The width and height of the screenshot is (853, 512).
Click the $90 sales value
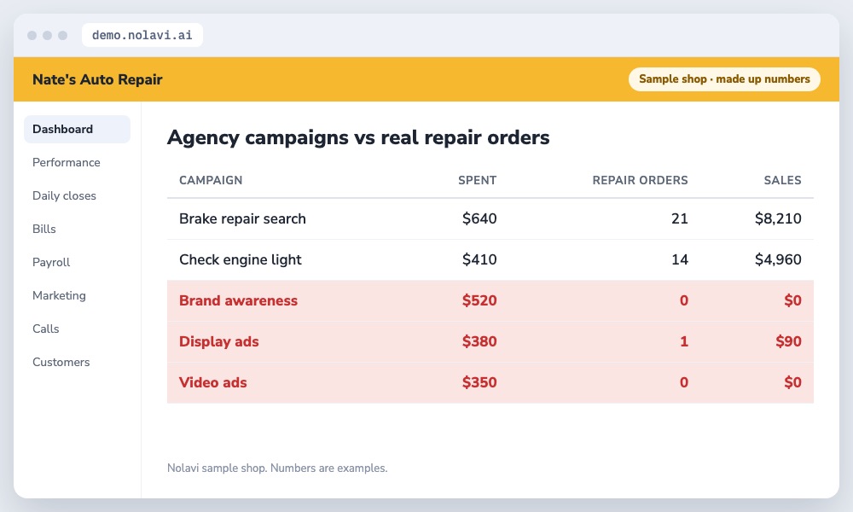tap(788, 341)
